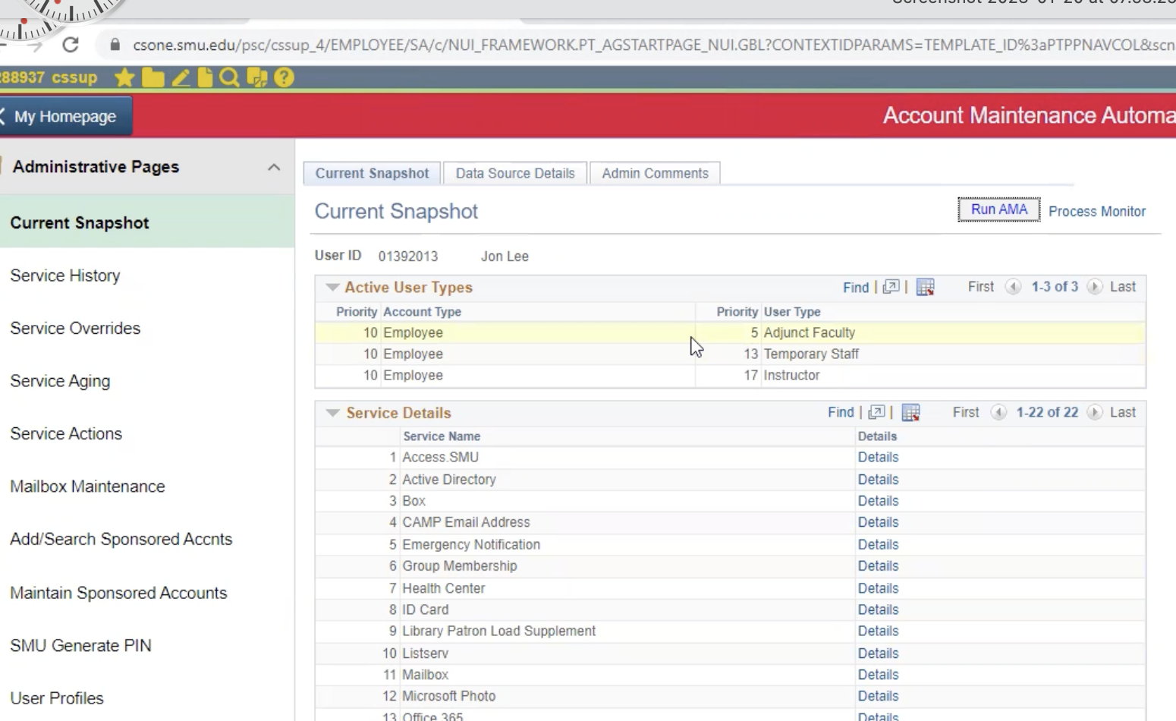The height and width of the screenshot is (721, 1176).
Task: Click the question mark help icon
Action: [284, 77]
